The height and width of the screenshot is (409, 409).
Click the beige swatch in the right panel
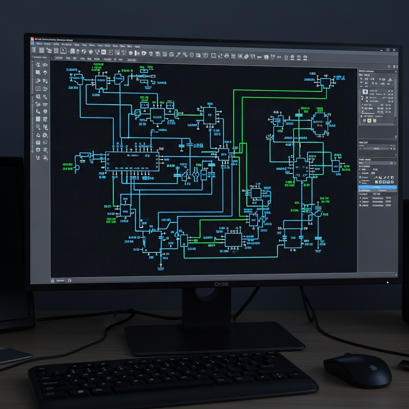369,121
